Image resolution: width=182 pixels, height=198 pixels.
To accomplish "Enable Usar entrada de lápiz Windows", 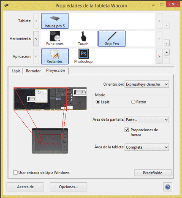I will pyautogui.click(x=15, y=173).
